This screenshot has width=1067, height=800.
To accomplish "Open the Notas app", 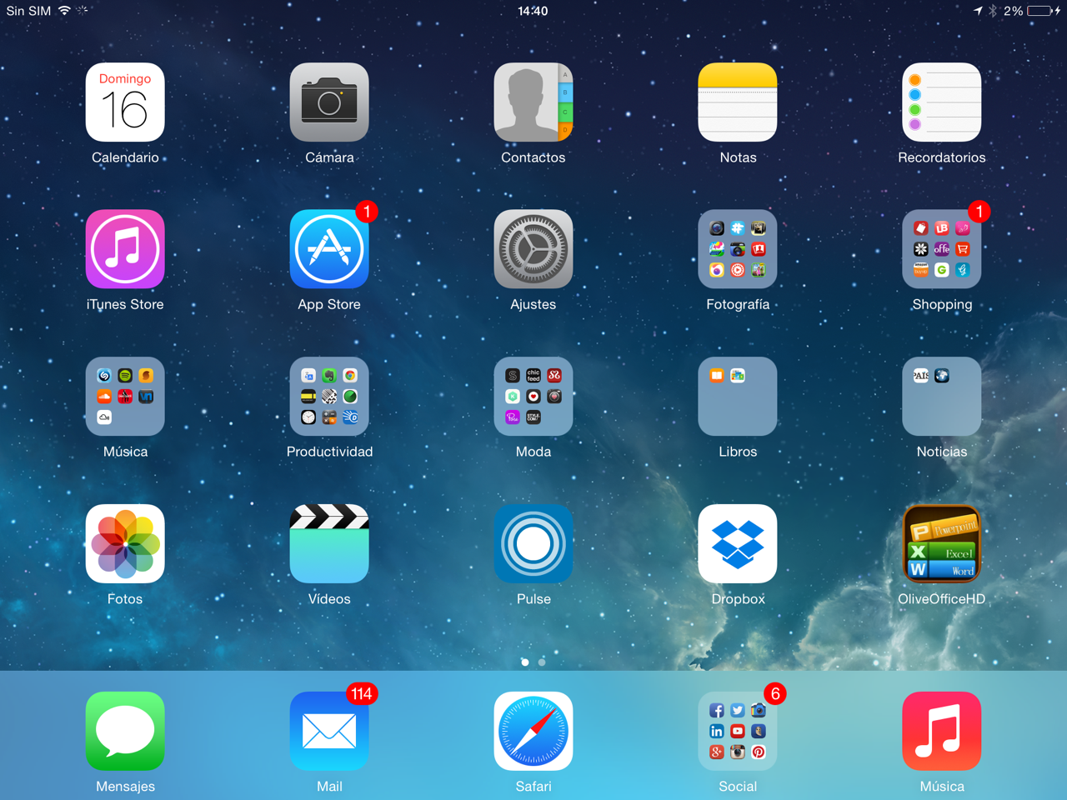I will [x=738, y=102].
